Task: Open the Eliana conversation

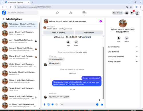Action: point(19,57)
